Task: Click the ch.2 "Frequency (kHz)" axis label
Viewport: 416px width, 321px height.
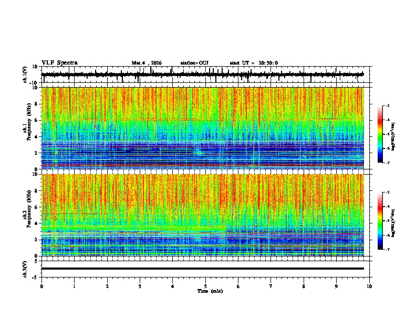Action: [x=29, y=209]
